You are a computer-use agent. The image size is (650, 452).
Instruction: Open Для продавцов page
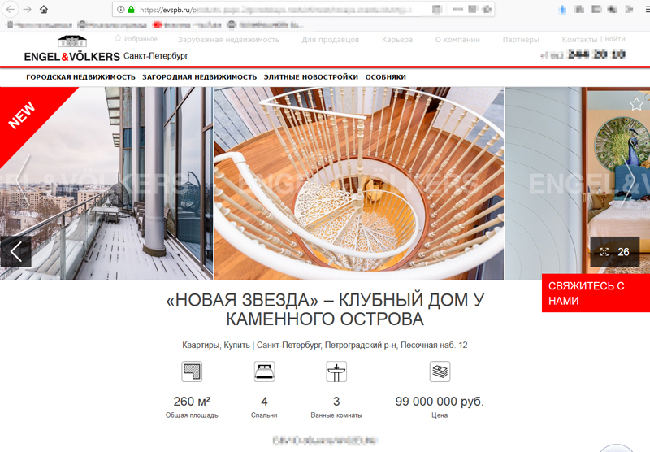[x=331, y=40]
